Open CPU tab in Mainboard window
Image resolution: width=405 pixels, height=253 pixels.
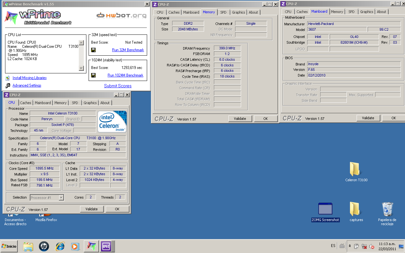(288, 12)
